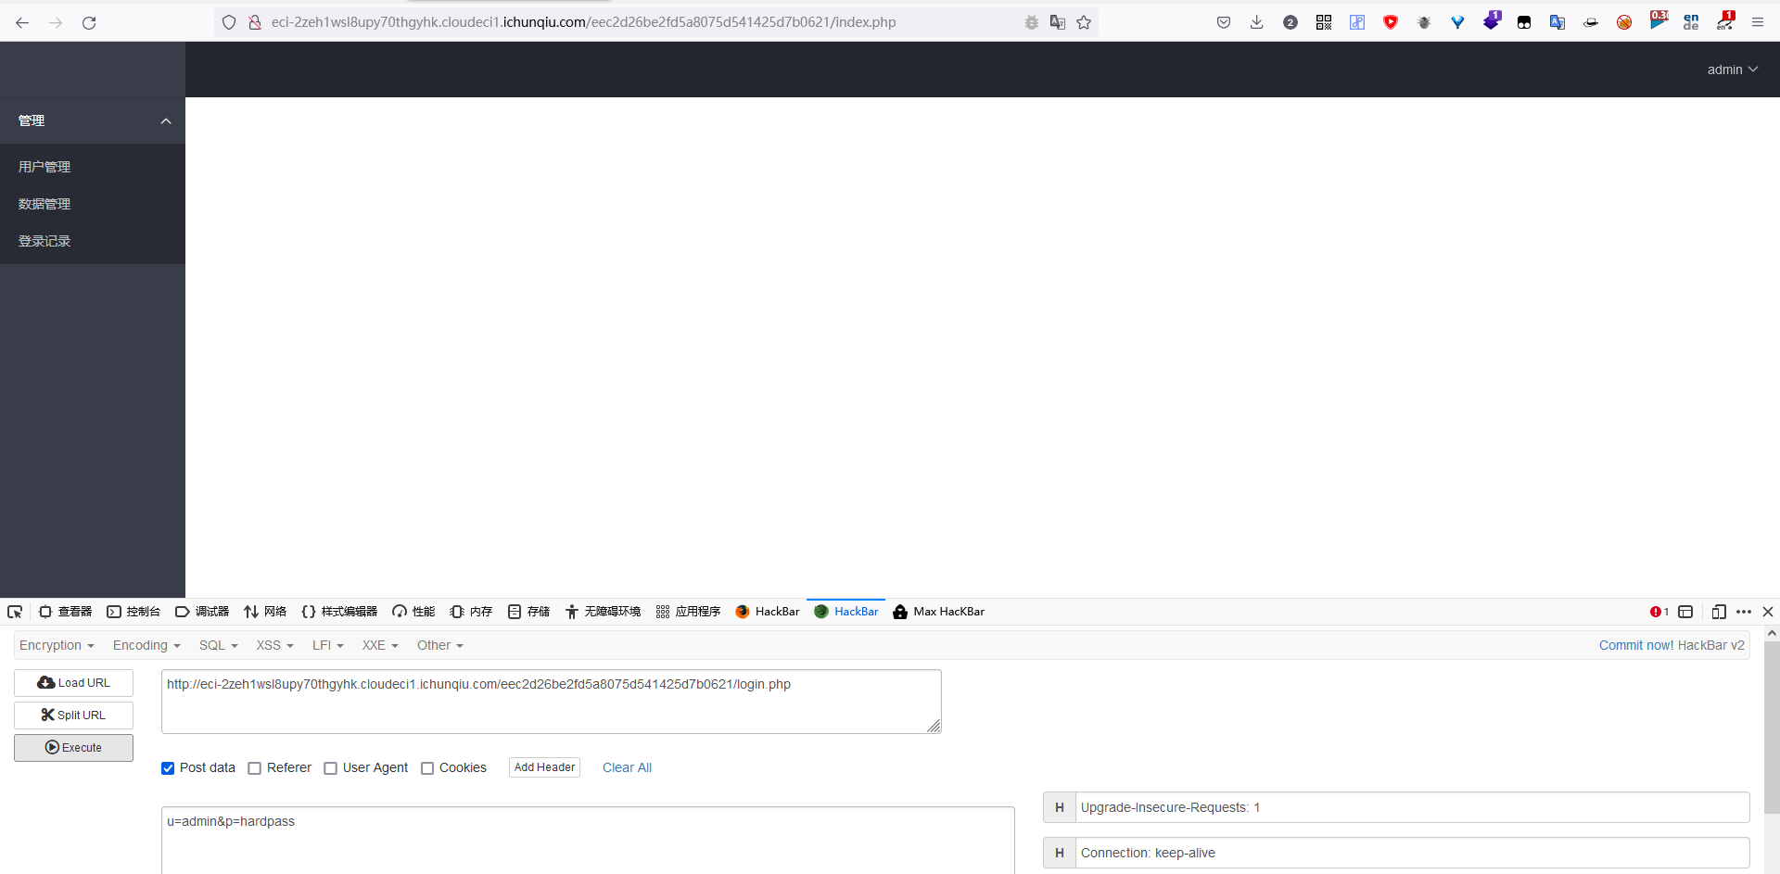Image resolution: width=1780 pixels, height=874 pixels.
Task: Toggle the Cookies checkbox
Action: 427,768
